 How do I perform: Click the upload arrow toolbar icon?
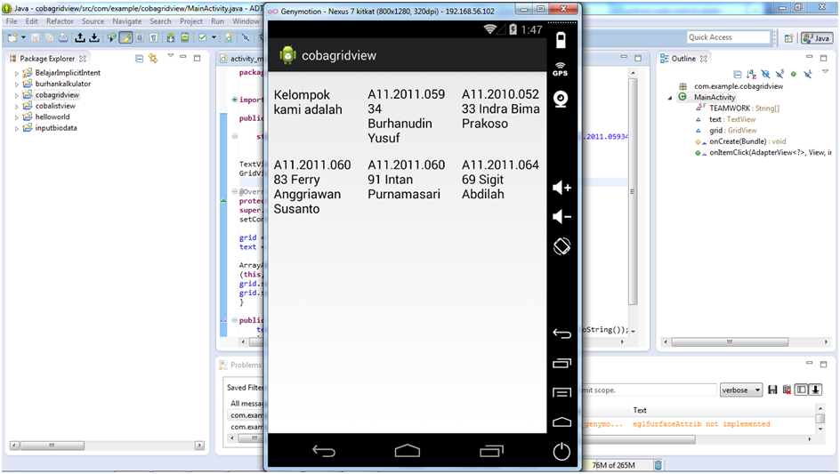tap(80, 37)
